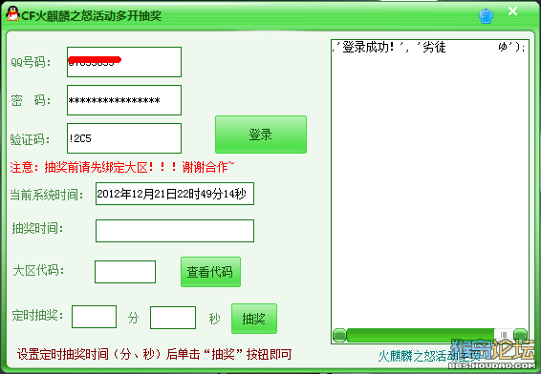Click the 当前系统时间 label

47,195
